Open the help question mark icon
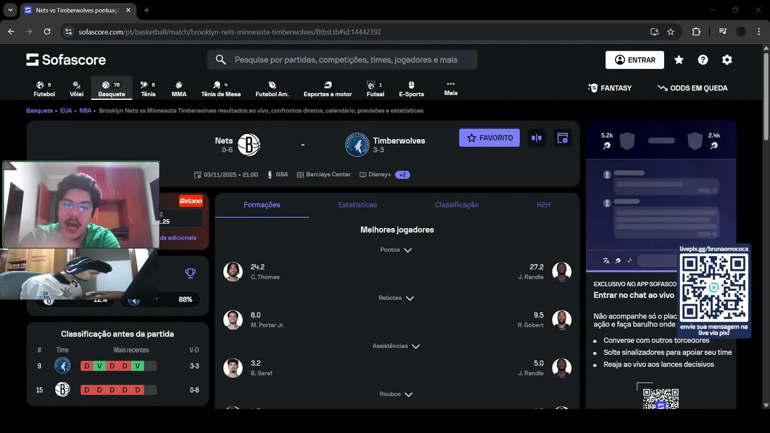This screenshot has height=433, width=770. coord(703,60)
